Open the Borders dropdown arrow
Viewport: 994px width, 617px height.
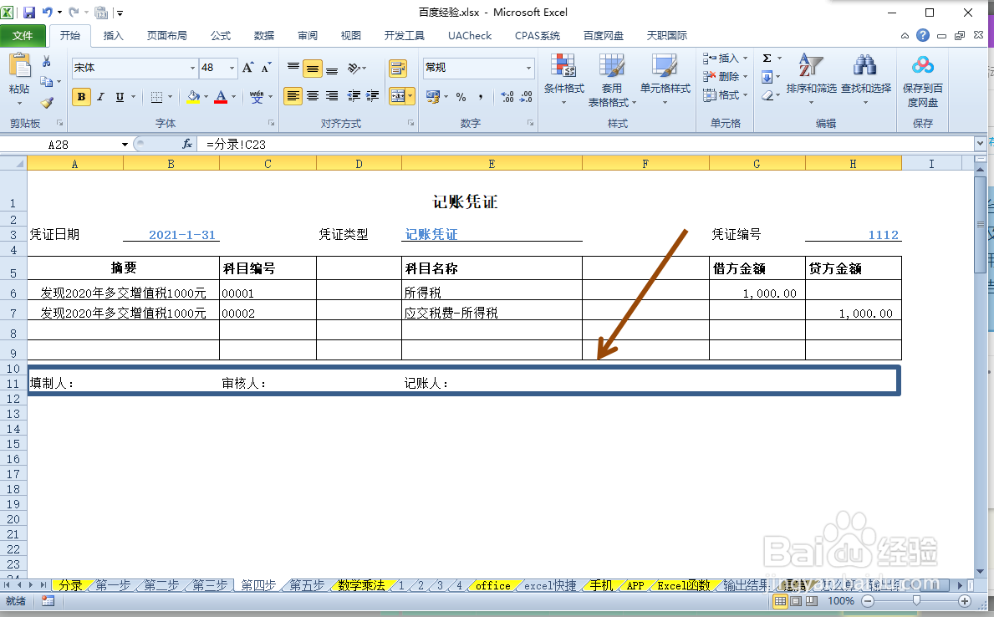170,97
